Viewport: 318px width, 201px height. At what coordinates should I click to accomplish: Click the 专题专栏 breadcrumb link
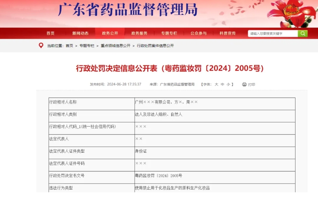(x=87, y=46)
